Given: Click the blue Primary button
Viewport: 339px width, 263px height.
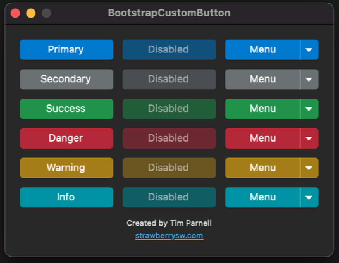Looking at the screenshot, I should (x=66, y=50).
